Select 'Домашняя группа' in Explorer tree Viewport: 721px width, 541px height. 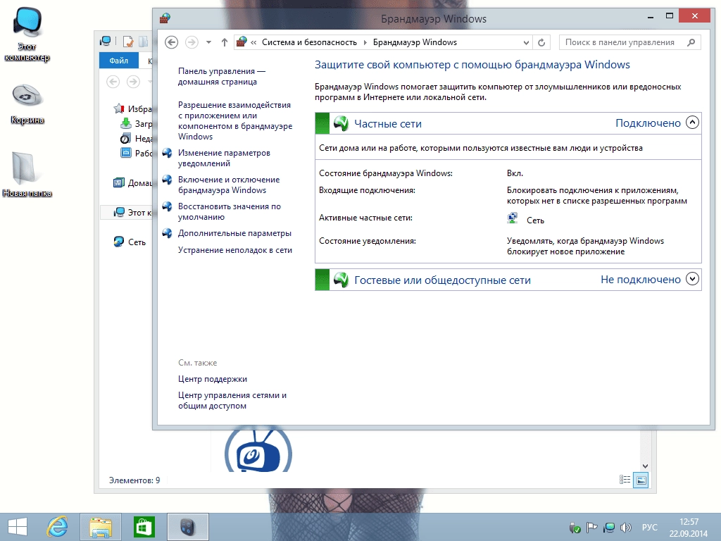click(133, 183)
